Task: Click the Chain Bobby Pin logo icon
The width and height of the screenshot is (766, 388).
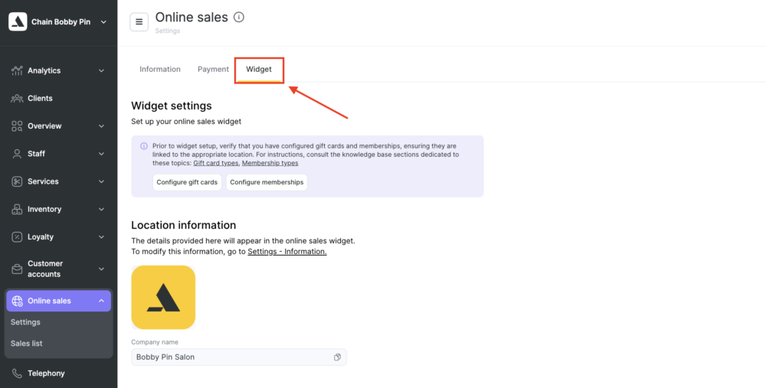Action: coord(18,22)
